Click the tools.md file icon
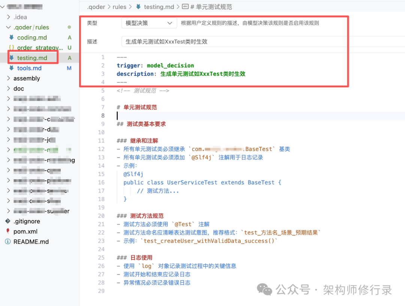 [x=12, y=68]
